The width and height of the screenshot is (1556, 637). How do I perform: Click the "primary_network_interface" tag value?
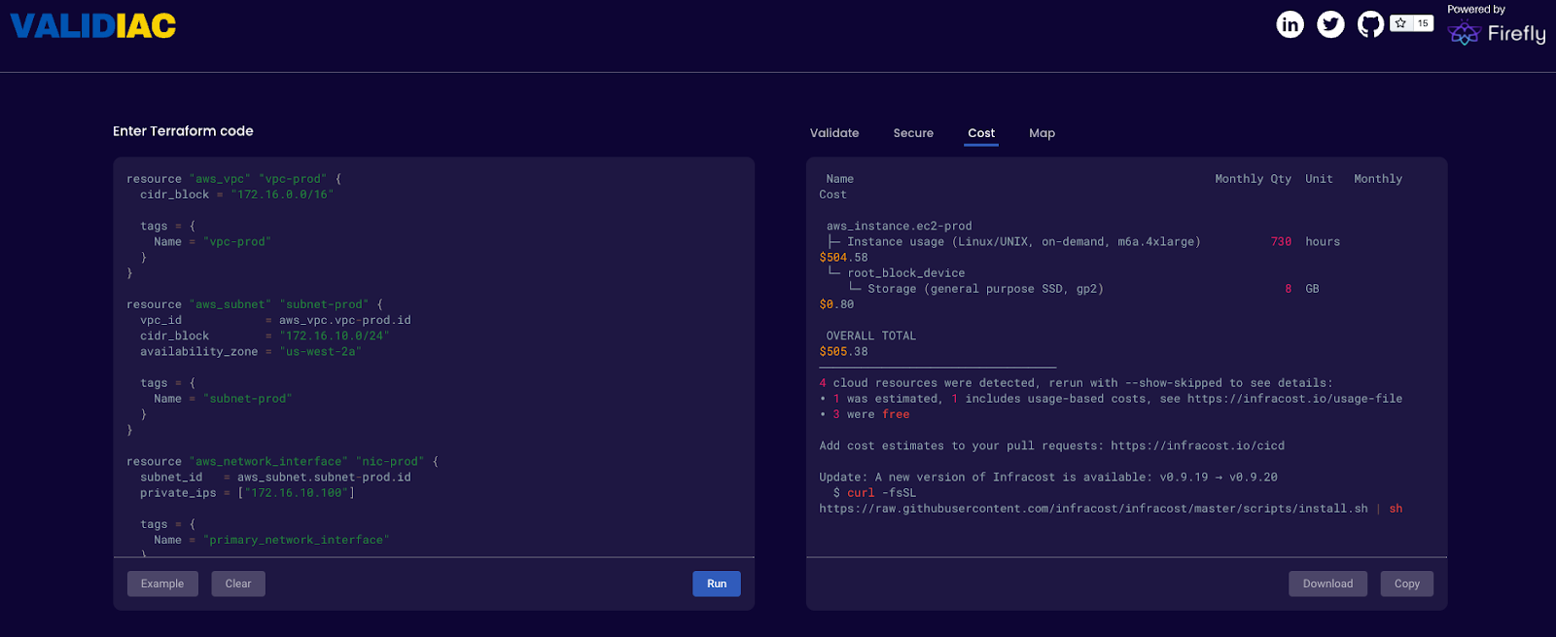point(296,541)
